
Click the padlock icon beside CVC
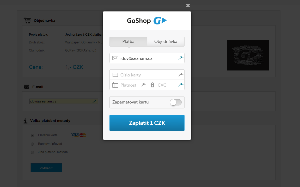coord(152,85)
